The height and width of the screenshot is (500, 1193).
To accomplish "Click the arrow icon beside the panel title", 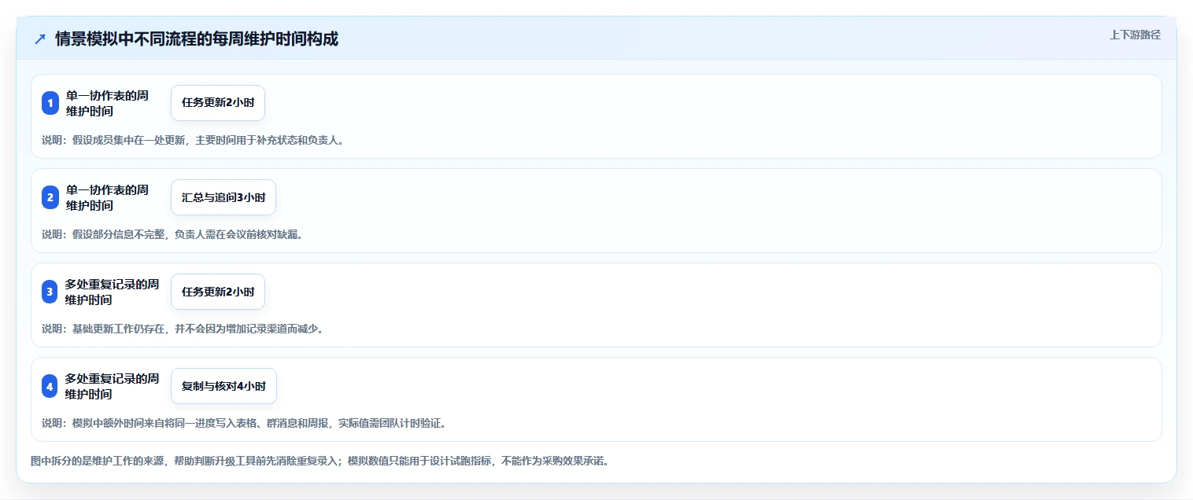I will click(x=40, y=39).
